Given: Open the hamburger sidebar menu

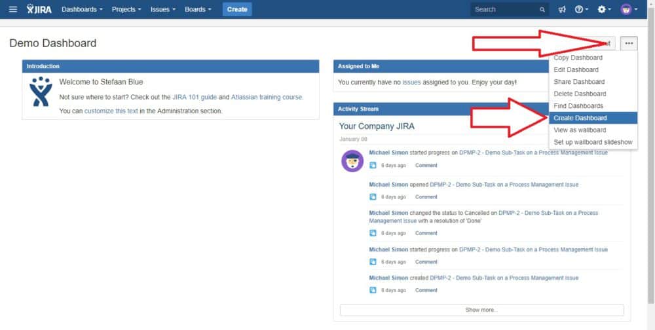Looking at the screenshot, I should [13, 9].
